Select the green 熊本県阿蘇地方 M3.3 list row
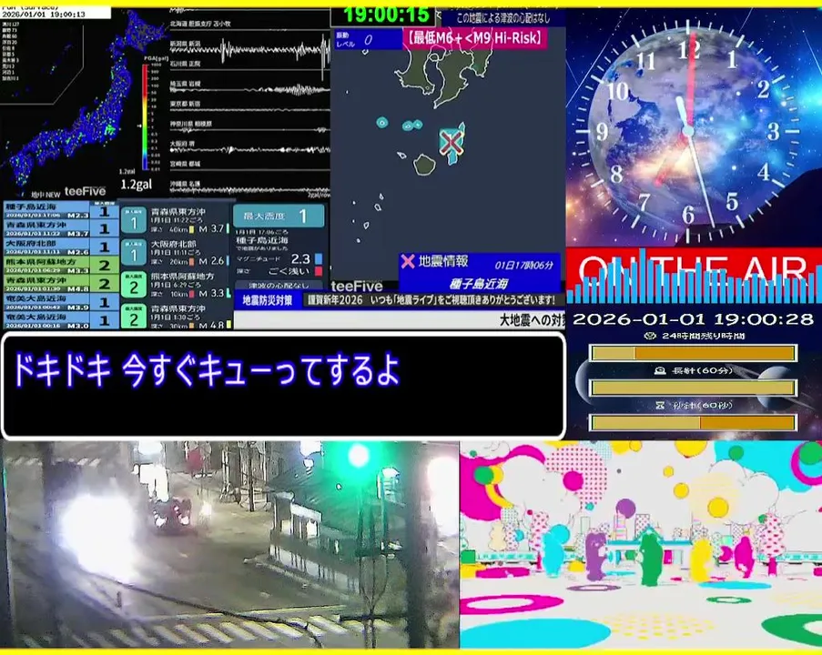822x655 pixels. tap(61, 265)
